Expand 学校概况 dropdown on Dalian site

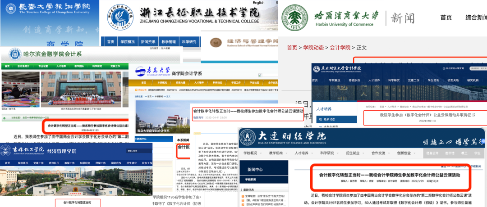(x=255, y=153)
